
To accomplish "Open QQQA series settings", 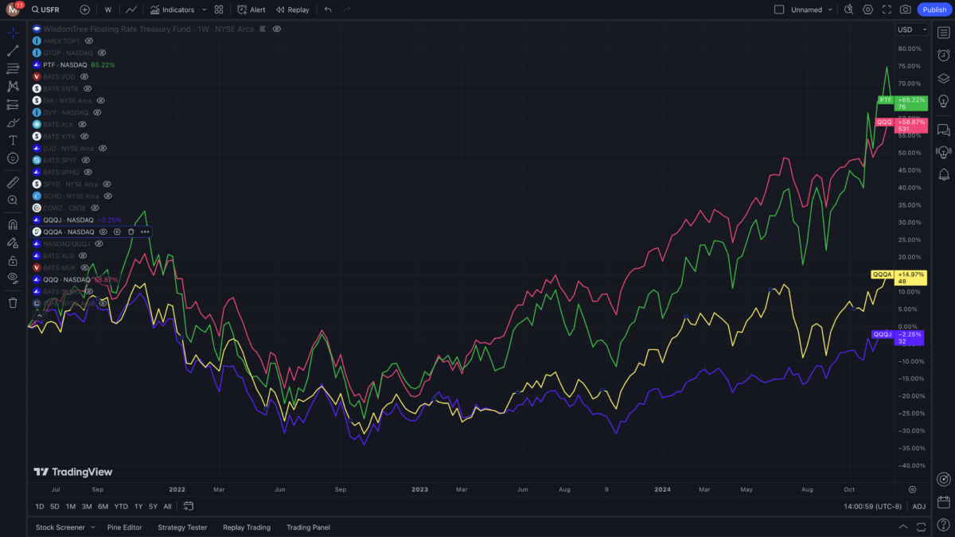I will pos(117,232).
